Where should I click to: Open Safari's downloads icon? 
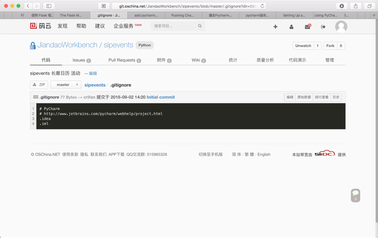342,6
